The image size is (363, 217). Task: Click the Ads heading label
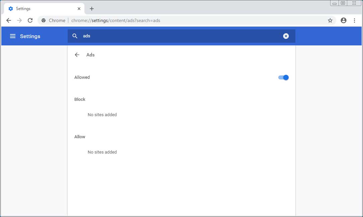pos(90,54)
